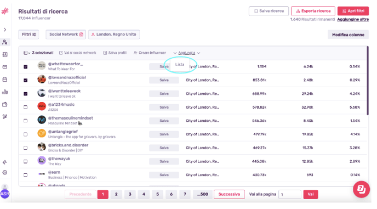Check the @themasculinemindset row checkbox

(26, 121)
